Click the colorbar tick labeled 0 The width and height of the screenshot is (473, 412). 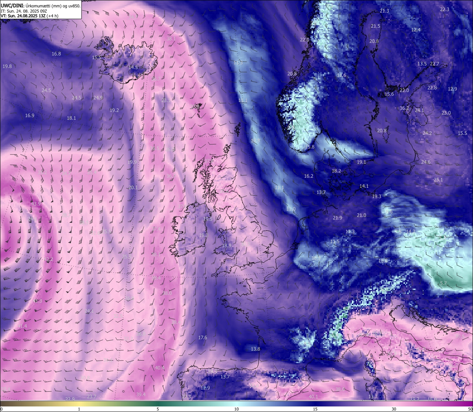(1, 409)
